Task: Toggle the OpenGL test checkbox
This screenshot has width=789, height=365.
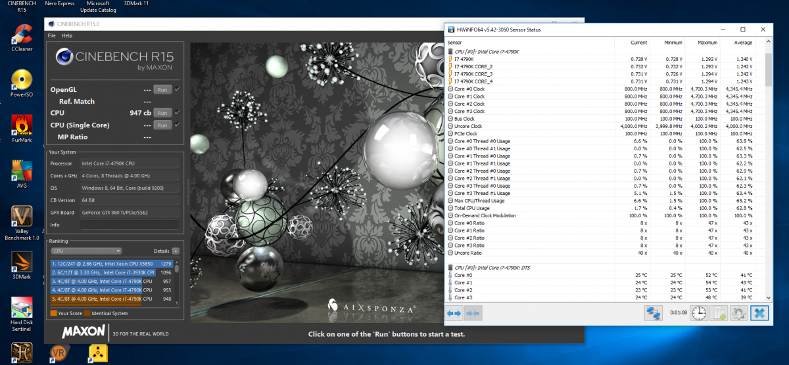Action: pos(178,89)
